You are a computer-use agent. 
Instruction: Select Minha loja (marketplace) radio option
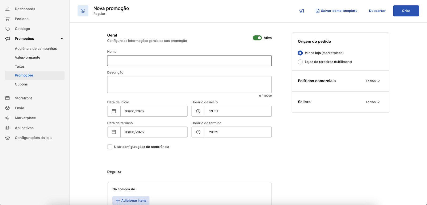[x=300, y=53]
